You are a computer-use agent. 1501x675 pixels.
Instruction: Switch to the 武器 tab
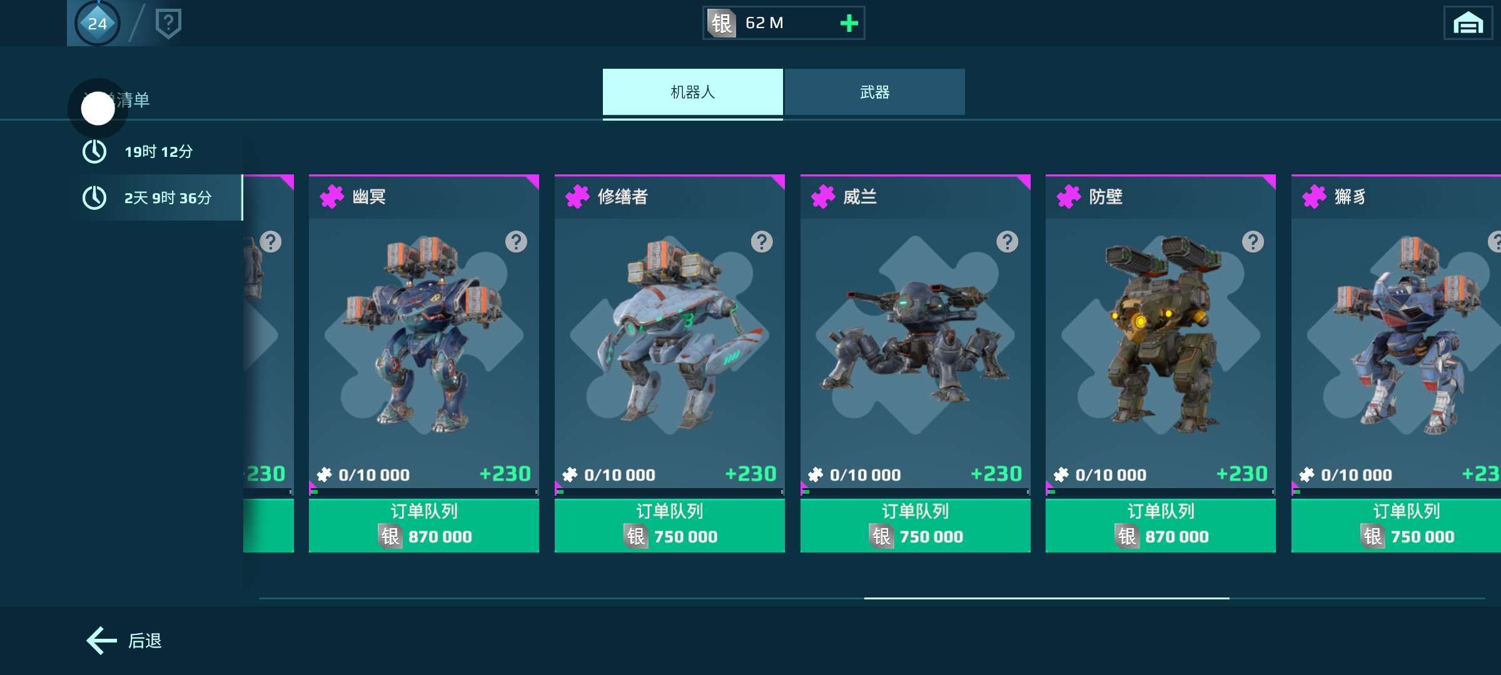click(874, 92)
